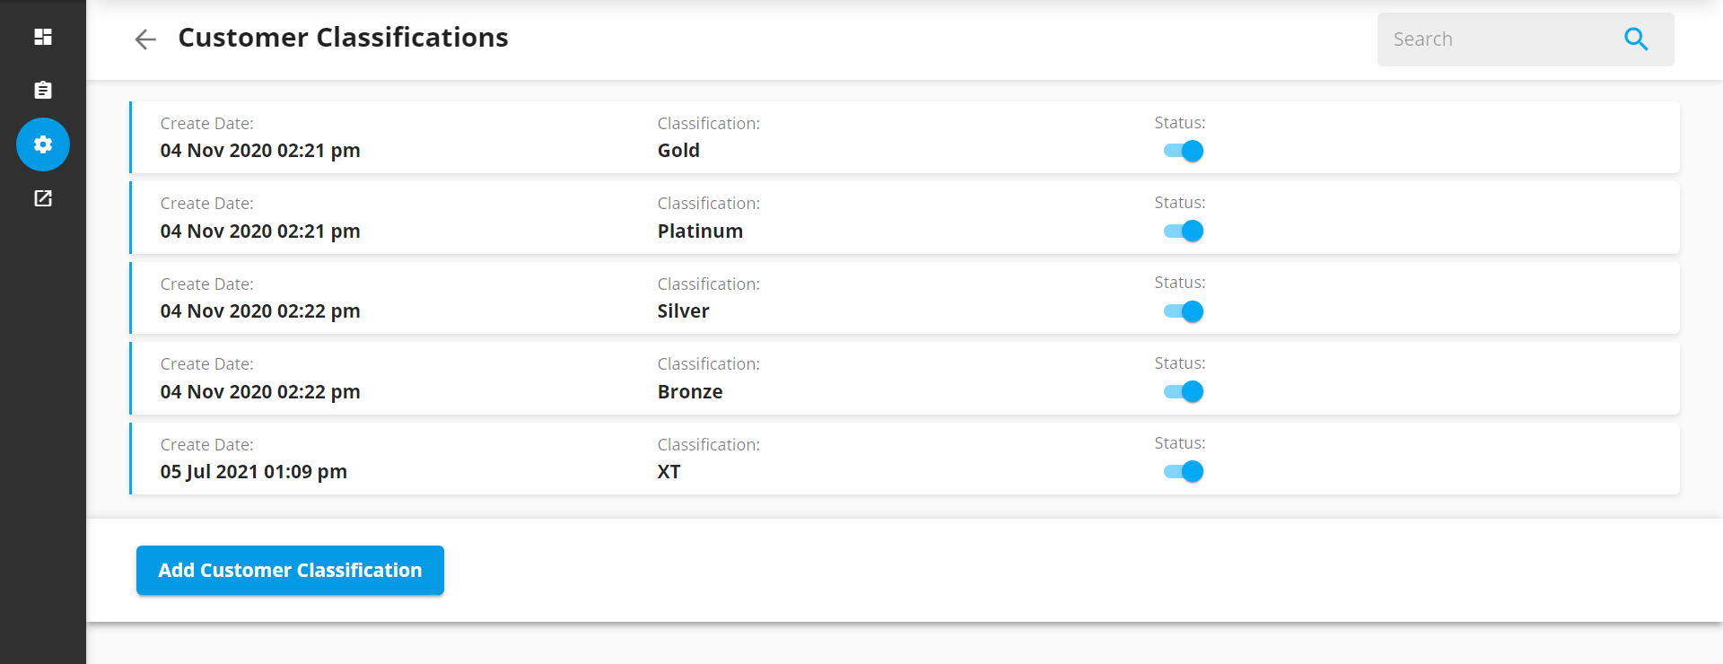This screenshot has width=1723, height=664.
Task: Select the Bronze classification entry
Action: [905, 378]
